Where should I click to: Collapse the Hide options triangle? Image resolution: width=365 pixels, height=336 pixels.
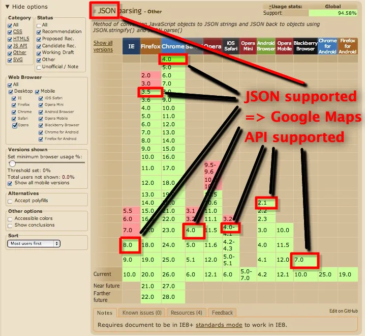click(7, 7)
